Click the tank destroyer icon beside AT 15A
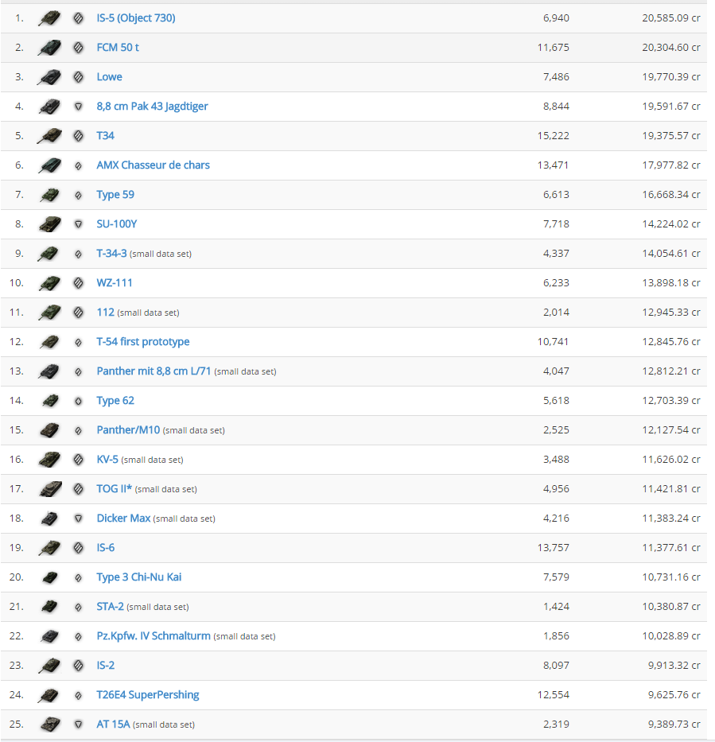 [78, 725]
